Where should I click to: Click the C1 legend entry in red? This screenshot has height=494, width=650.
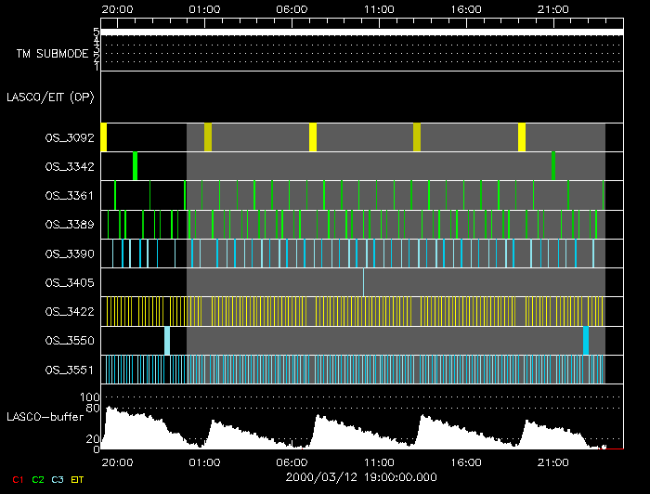[x=17, y=479]
